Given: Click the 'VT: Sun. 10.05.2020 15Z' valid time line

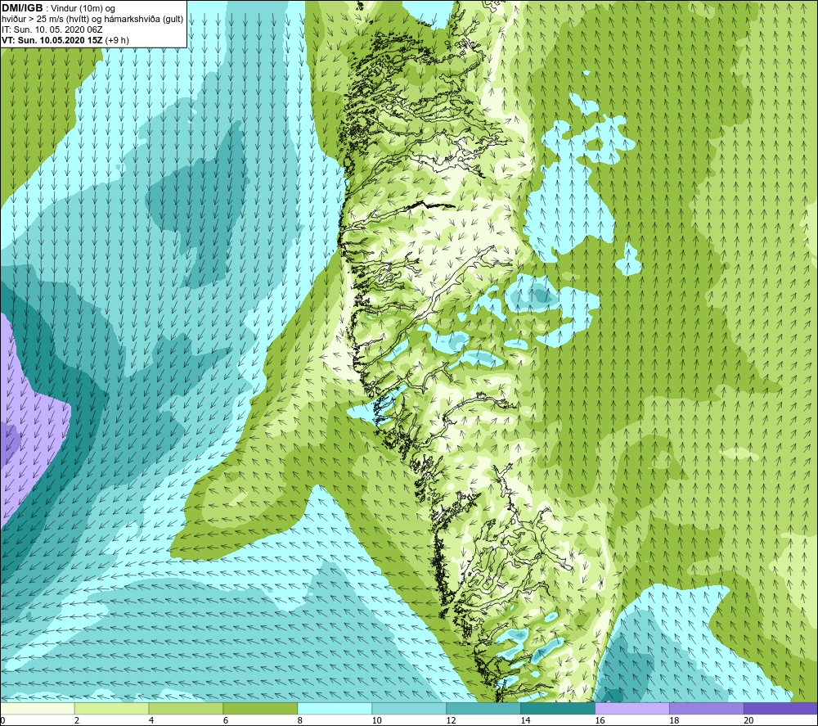Looking at the screenshot, I should click(x=65, y=40).
